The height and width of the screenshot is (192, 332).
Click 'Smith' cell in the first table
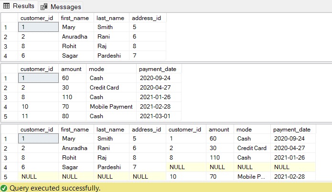point(112,27)
